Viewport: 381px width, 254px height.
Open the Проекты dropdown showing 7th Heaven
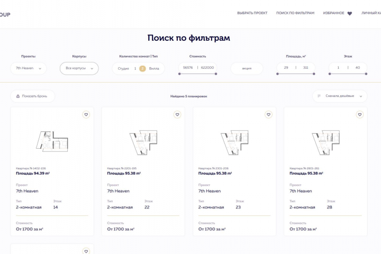tap(29, 68)
